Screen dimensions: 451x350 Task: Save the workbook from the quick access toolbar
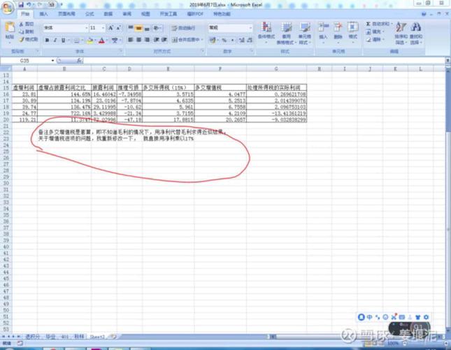(x=21, y=4)
